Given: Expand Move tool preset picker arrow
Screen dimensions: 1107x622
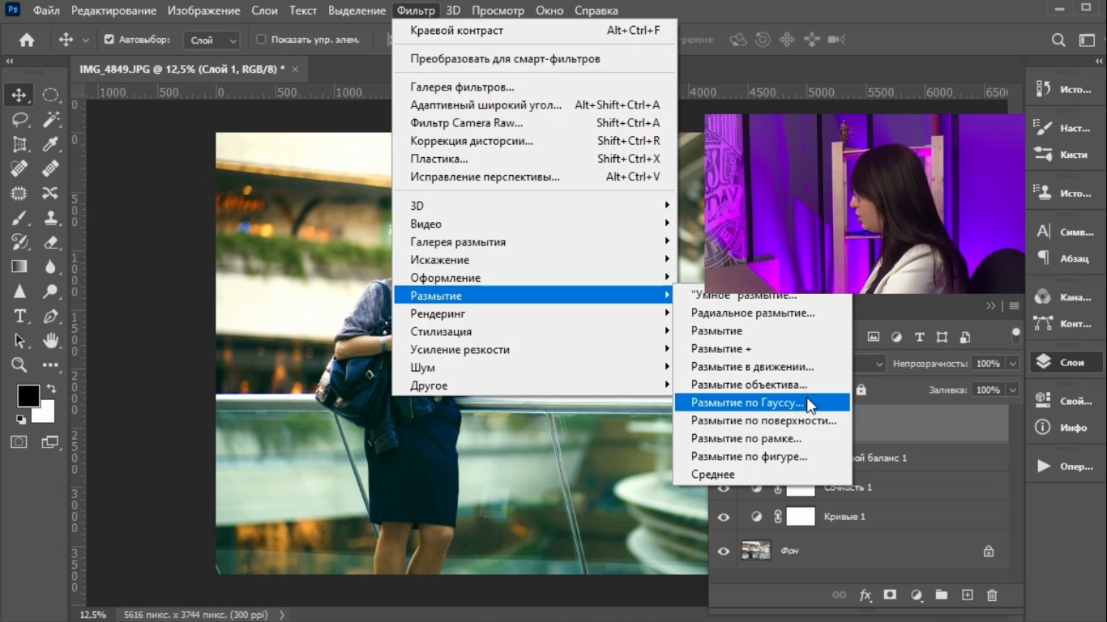Looking at the screenshot, I should coord(85,40).
